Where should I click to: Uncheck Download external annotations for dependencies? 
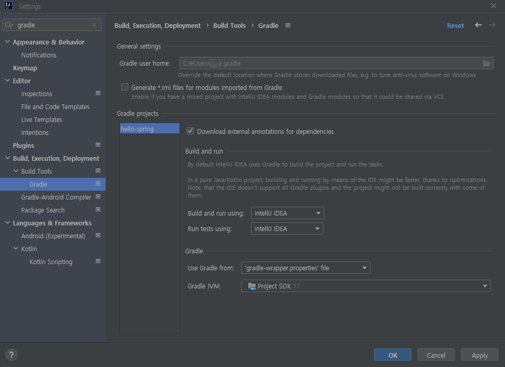click(x=190, y=131)
